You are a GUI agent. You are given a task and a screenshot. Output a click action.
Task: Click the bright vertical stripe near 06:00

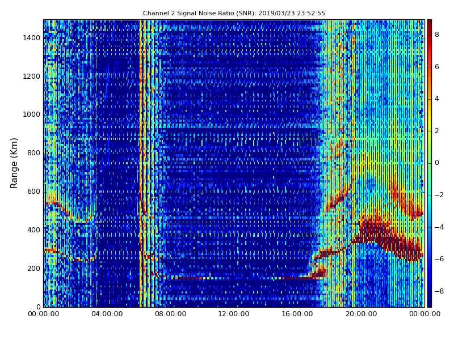[x=140, y=163]
